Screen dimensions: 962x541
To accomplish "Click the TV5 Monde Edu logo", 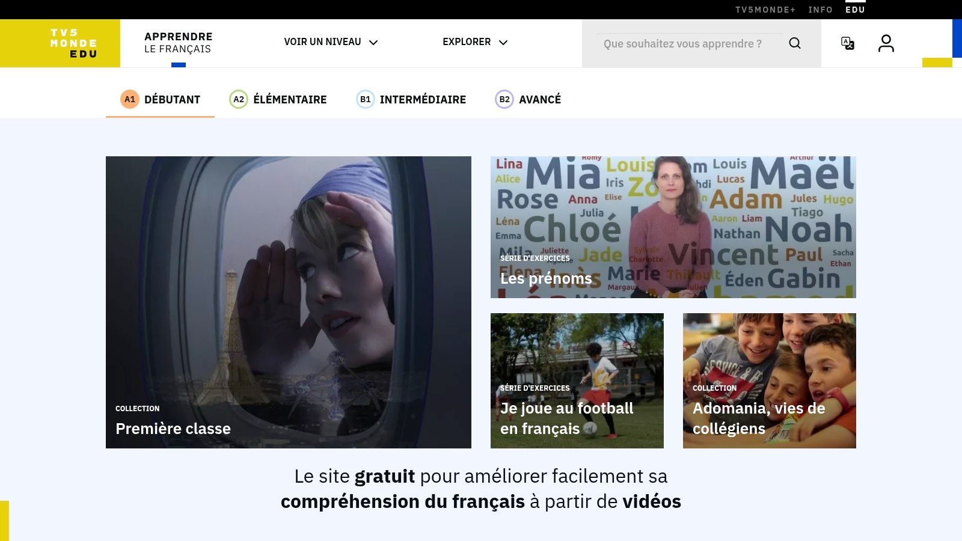I will 60,43.
